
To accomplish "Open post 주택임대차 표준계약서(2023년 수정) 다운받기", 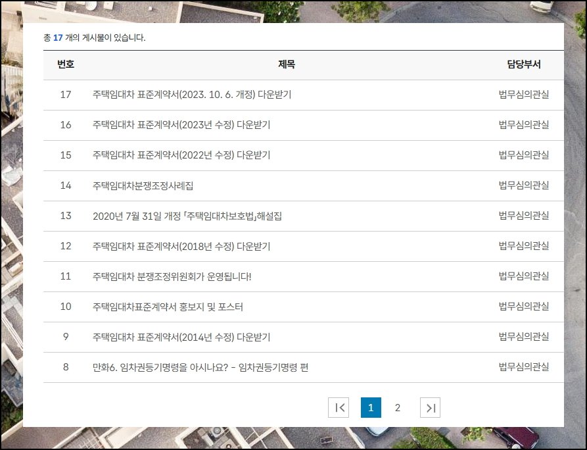I will pyautogui.click(x=181, y=125).
